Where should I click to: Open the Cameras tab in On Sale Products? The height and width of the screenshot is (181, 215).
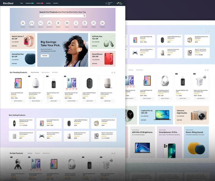pyautogui.click(x=30, y=153)
